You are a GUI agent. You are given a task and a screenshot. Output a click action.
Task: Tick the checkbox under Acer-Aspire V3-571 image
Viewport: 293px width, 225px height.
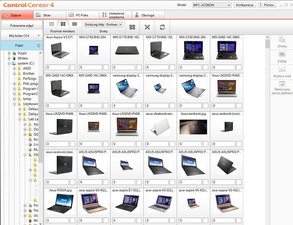tap(73, 67)
